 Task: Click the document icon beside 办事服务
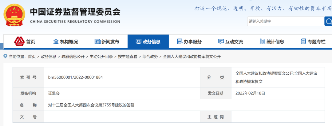point(180,42)
